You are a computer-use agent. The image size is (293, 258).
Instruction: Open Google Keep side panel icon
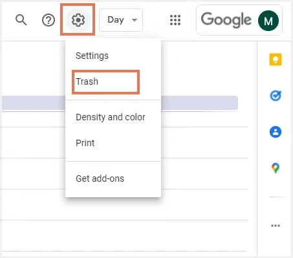pyautogui.click(x=276, y=59)
